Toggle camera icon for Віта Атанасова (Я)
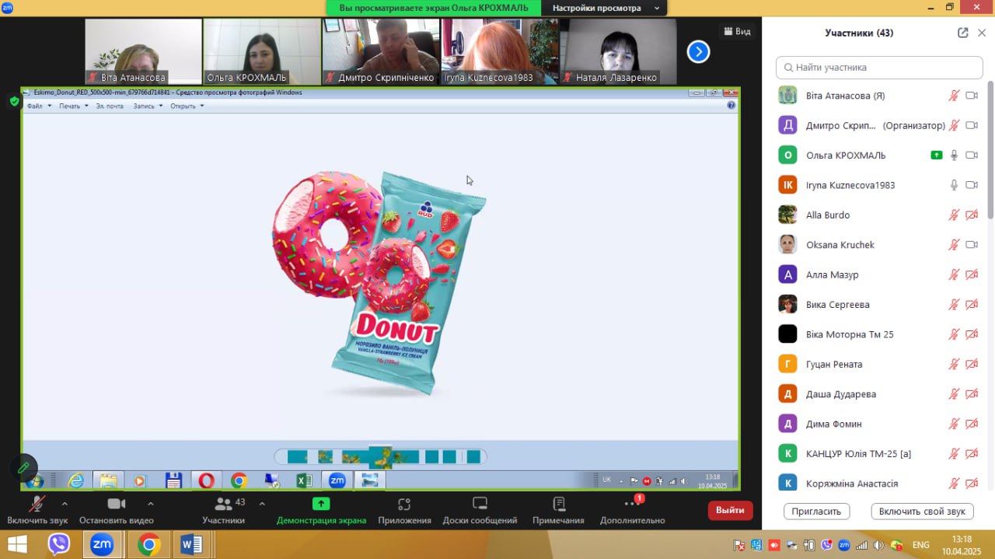The width and height of the screenshot is (995, 559). coord(971,96)
